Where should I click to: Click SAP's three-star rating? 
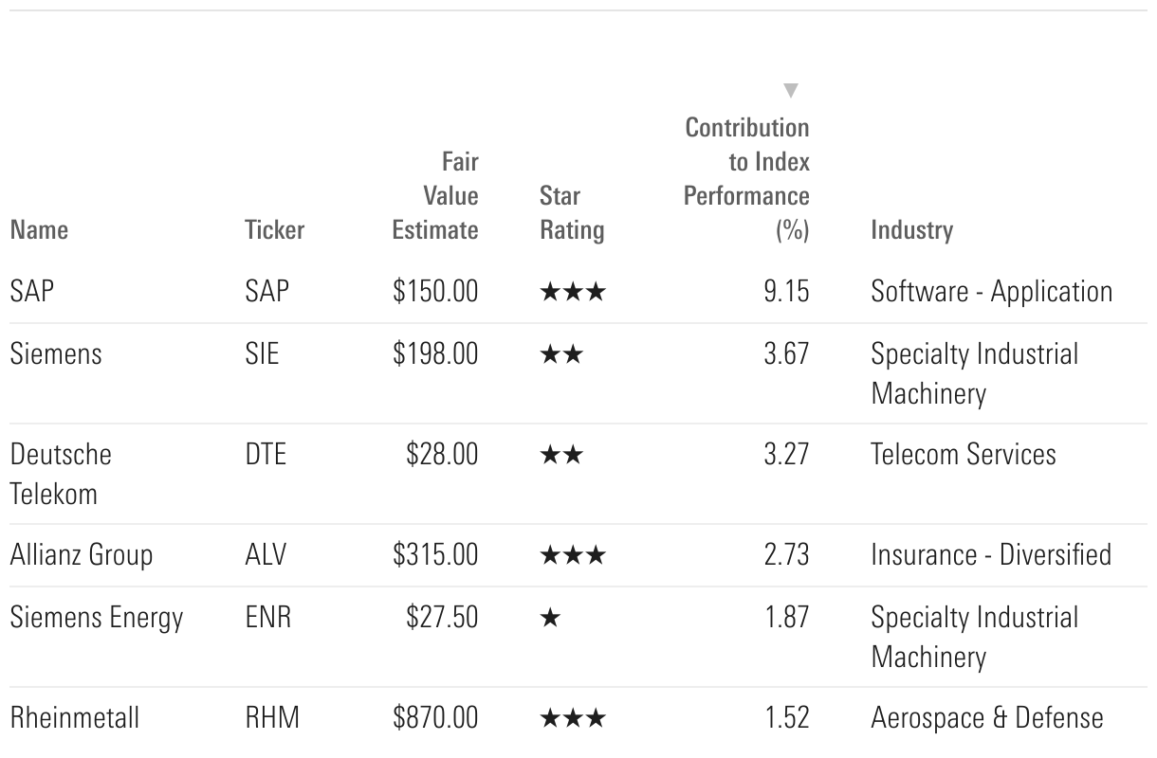click(572, 292)
